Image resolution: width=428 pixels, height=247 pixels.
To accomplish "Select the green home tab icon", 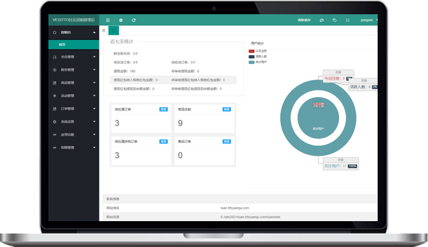I will (114, 30).
